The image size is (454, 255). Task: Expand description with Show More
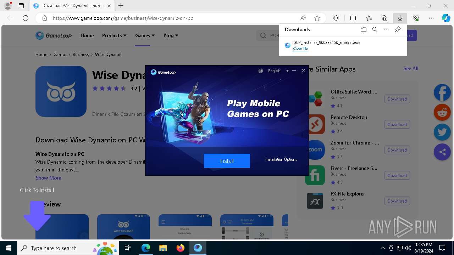(48, 178)
